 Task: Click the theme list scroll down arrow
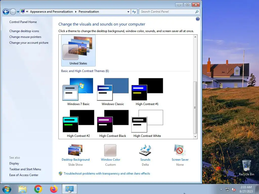pos(195,137)
